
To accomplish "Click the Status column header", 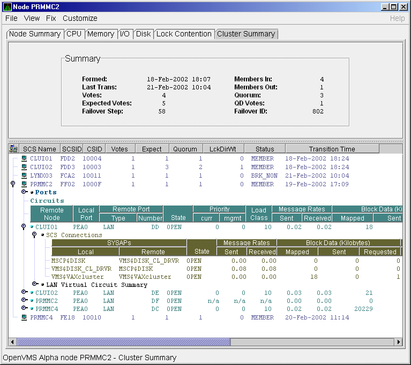I will point(264,149).
